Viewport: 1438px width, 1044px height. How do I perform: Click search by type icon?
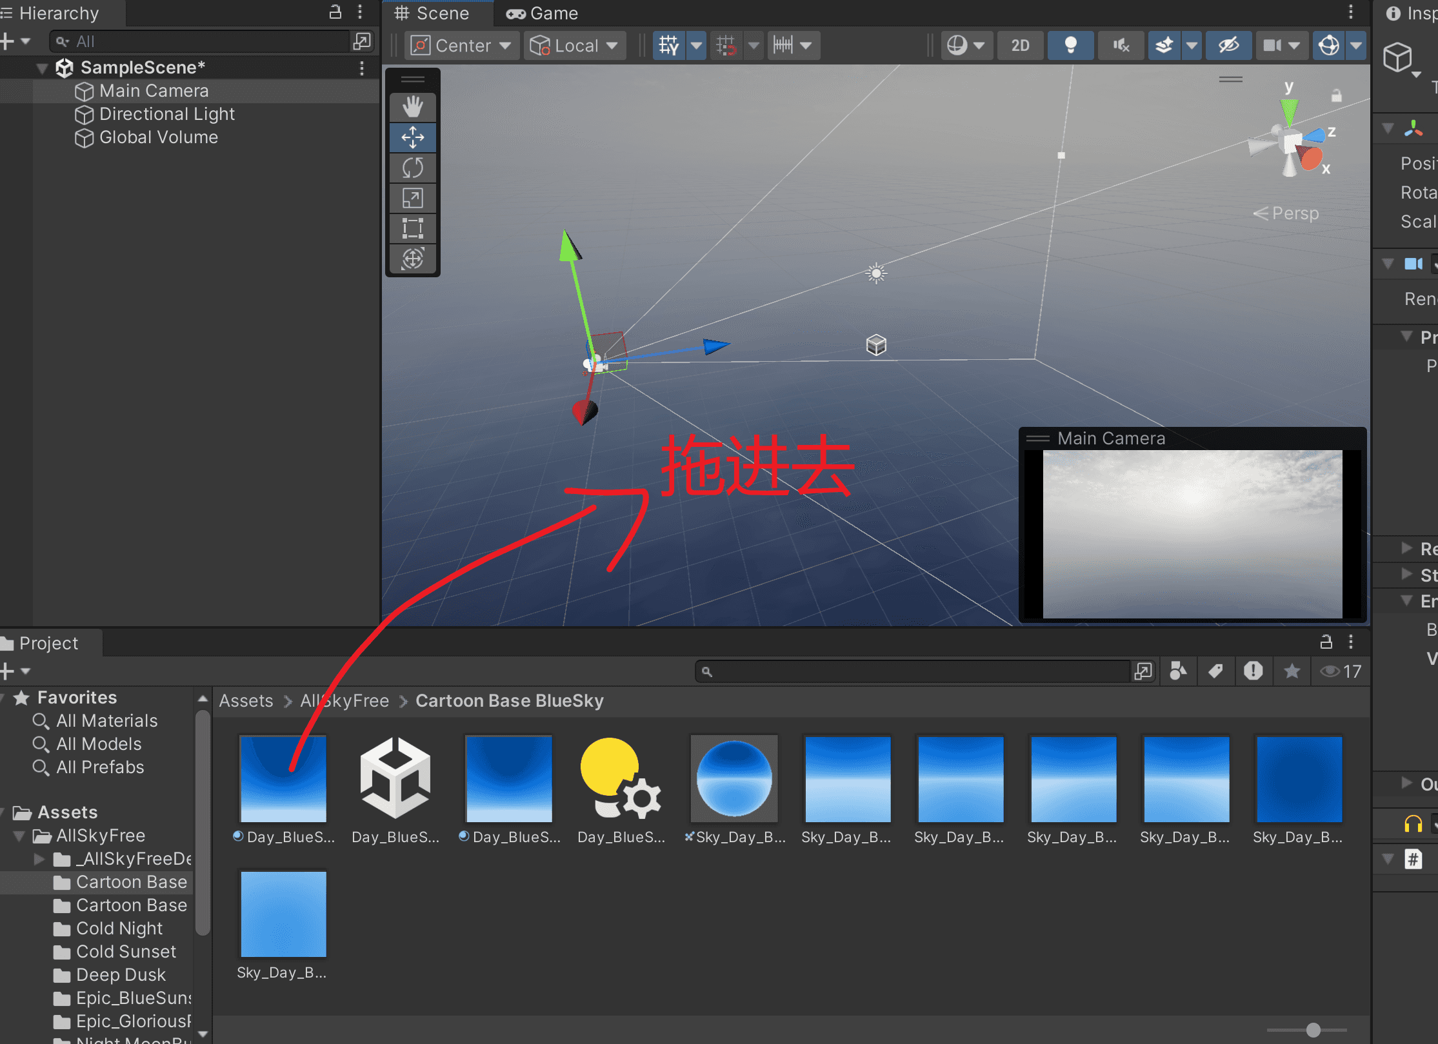pyautogui.click(x=1178, y=671)
